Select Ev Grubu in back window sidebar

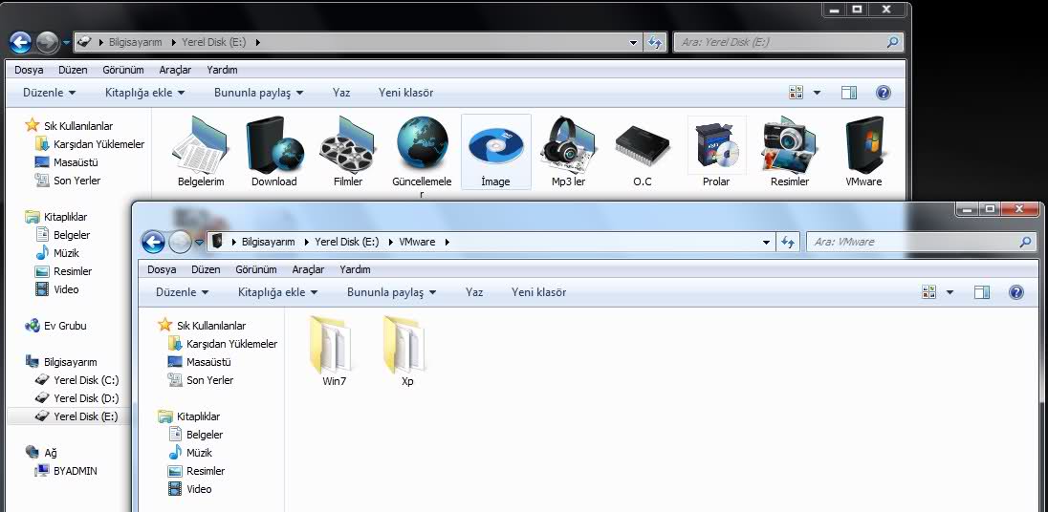[55, 326]
